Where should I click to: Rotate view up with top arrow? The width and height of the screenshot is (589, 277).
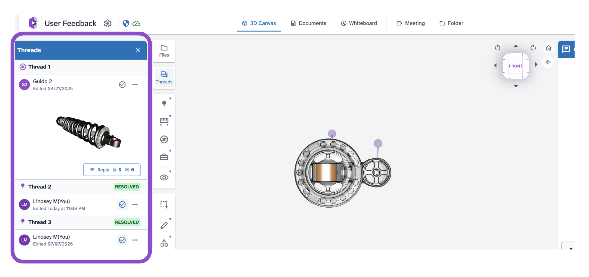(516, 46)
